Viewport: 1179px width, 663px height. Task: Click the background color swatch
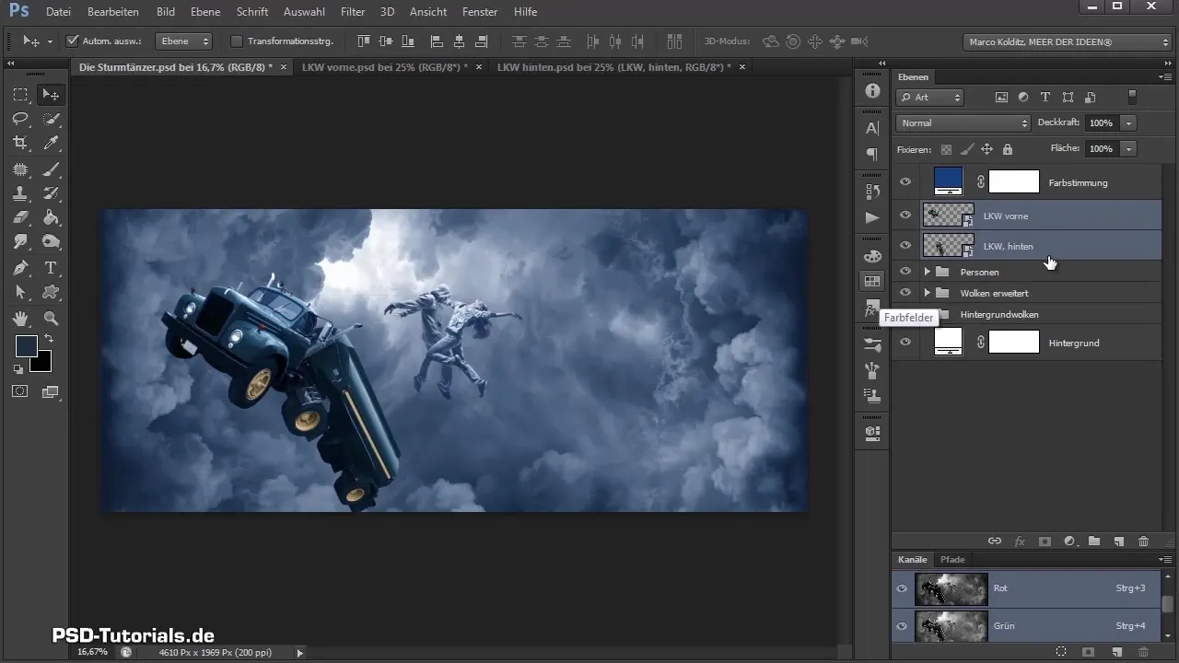click(42, 363)
